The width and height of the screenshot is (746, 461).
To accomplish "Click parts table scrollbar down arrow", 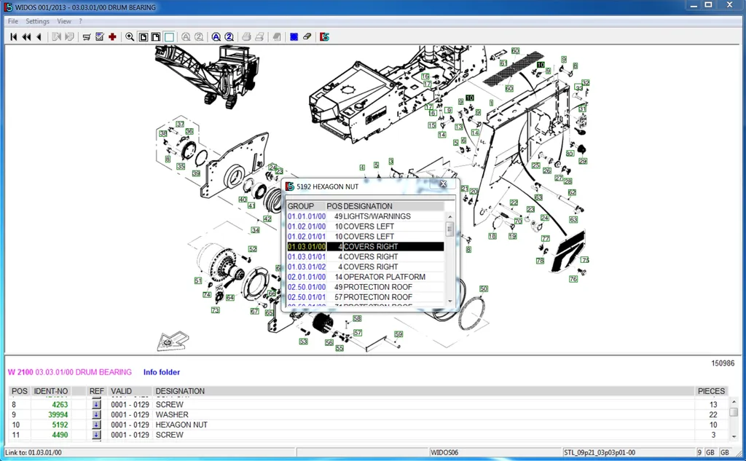I will [734, 436].
